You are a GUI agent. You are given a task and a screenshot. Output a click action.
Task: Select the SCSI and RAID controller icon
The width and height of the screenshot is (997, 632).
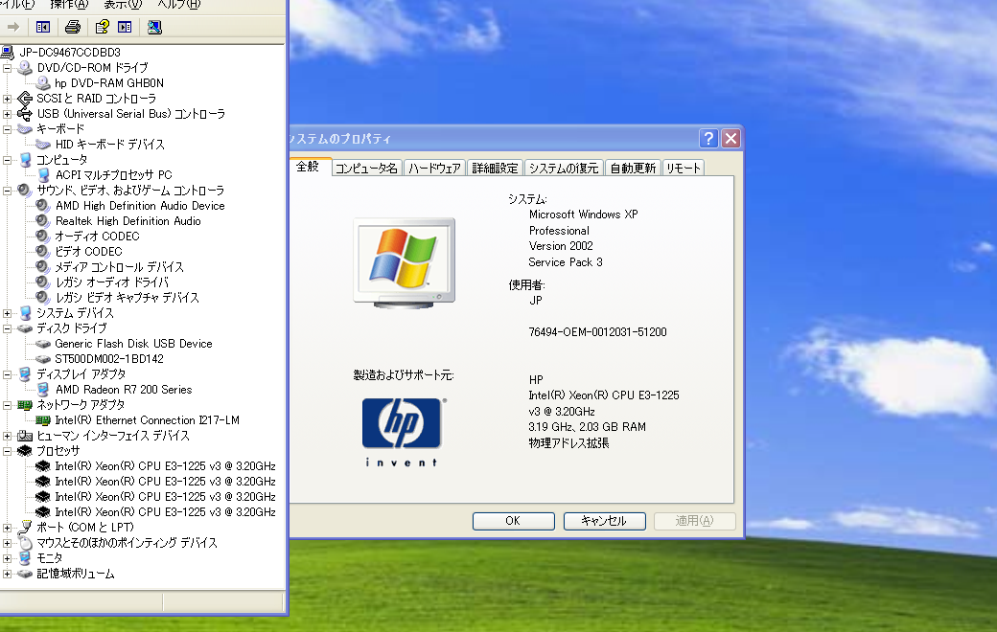[x=25, y=99]
